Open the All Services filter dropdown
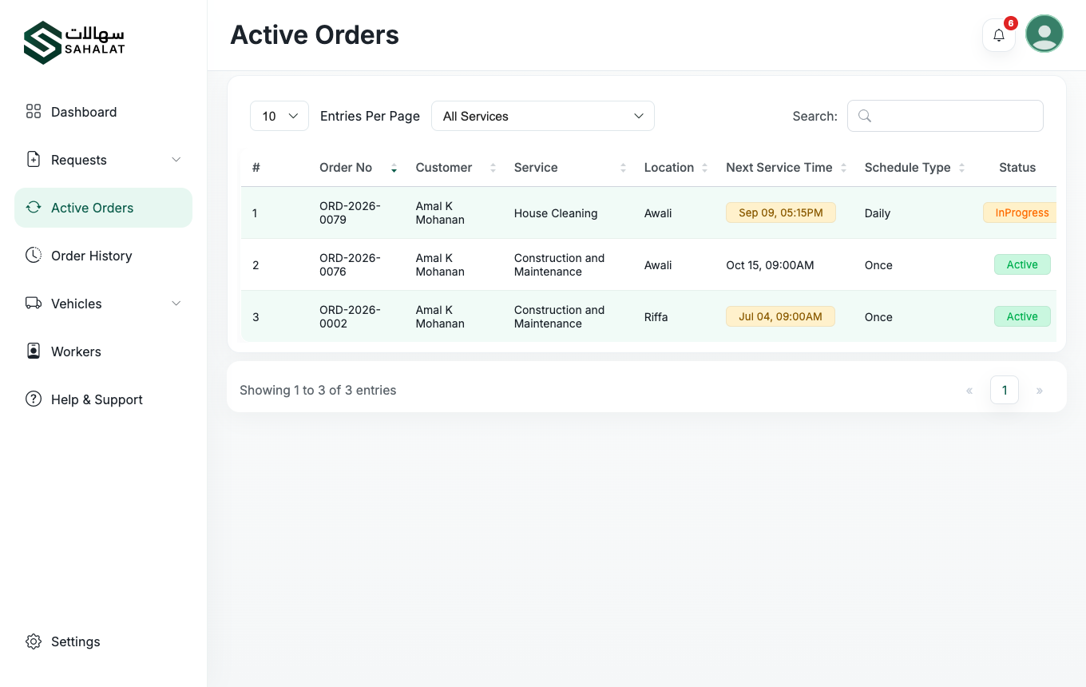Screen dimensions: 1086x687 (x=543, y=116)
